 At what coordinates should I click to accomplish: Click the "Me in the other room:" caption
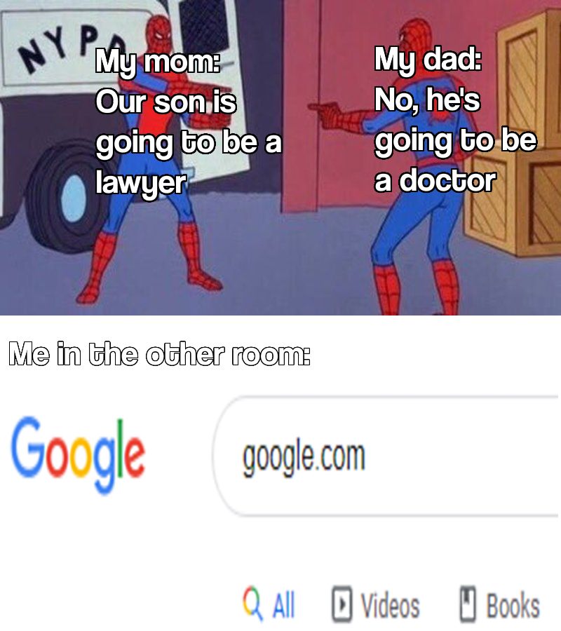point(160,354)
